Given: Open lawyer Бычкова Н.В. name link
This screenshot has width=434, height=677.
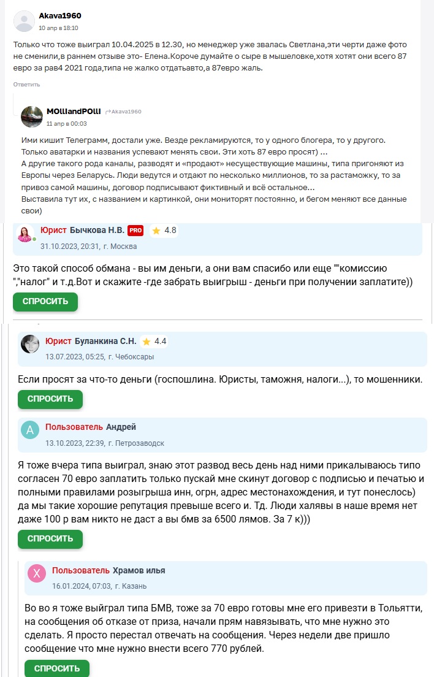Looking at the screenshot, I should 93,231.
